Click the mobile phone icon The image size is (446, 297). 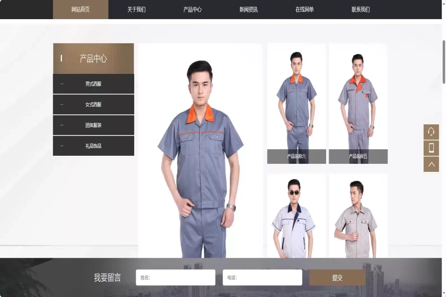tap(431, 148)
